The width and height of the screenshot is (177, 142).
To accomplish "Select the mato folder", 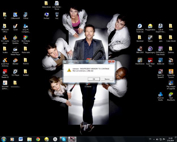I will coord(171,27).
